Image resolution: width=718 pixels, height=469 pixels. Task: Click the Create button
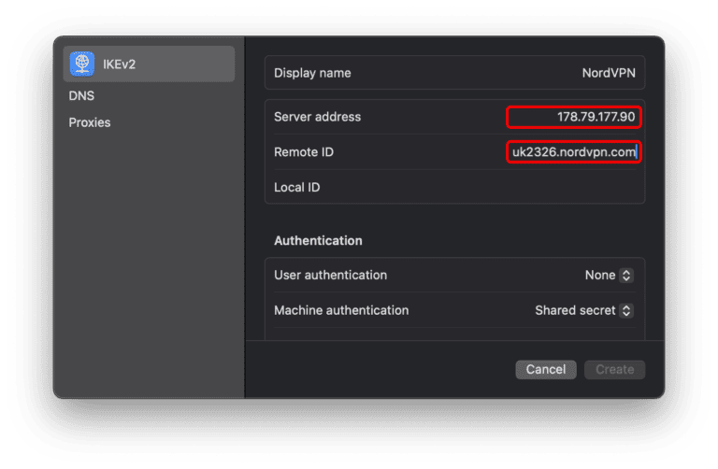pos(614,369)
